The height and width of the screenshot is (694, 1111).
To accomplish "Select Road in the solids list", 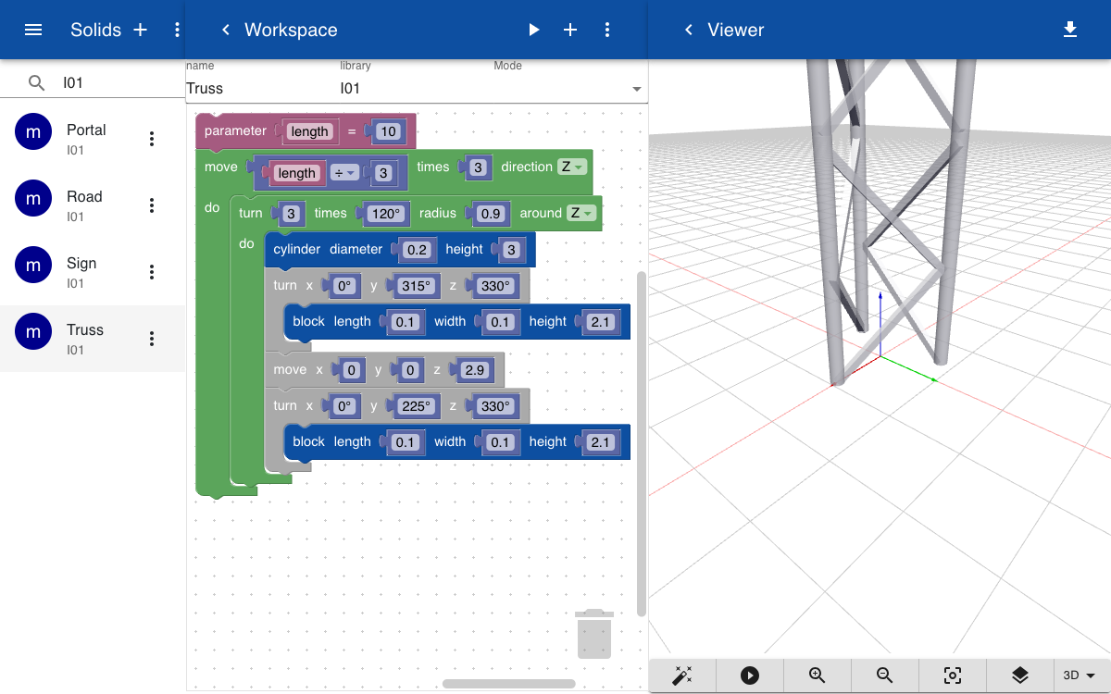I will 93,205.
